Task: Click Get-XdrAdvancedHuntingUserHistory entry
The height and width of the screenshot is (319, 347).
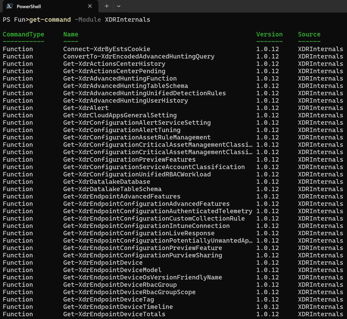Action: [125, 100]
